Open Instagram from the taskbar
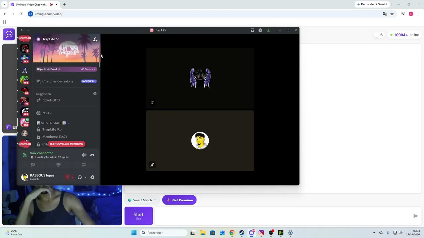This screenshot has width=424, height=238. click(x=261, y=233)
